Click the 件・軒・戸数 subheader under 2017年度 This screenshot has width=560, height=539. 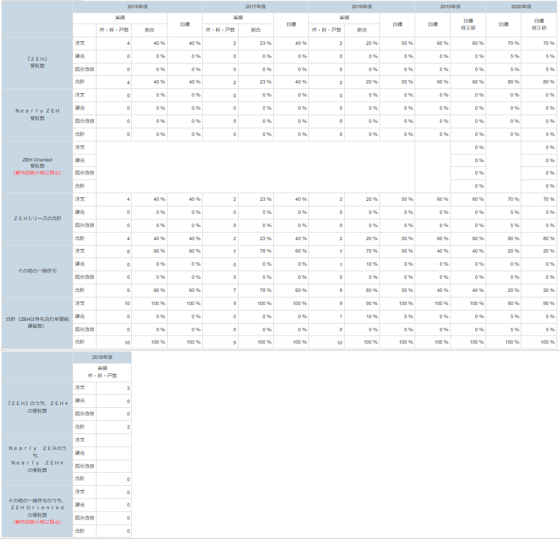coord(221,30)
